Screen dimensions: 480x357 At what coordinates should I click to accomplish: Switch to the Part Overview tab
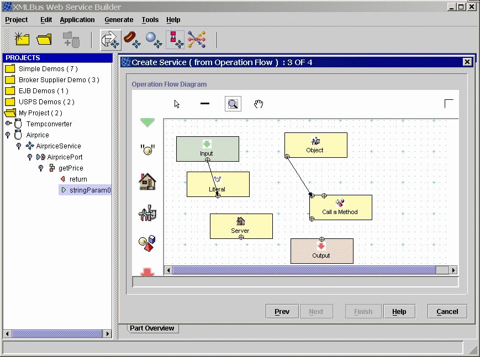click(x=152, y=328)
